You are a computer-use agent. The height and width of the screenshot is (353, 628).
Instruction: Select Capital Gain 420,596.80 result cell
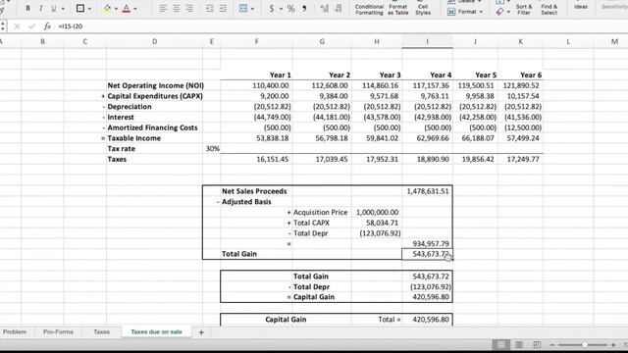(428, 297)
